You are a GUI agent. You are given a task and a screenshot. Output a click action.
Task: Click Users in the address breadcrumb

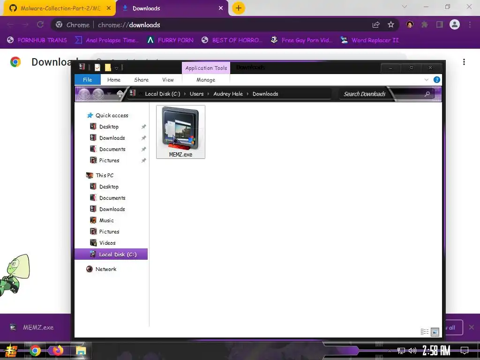pos(196,94)
